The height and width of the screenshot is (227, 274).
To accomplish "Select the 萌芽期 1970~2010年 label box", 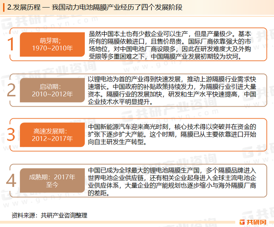I will coord(52,45).
